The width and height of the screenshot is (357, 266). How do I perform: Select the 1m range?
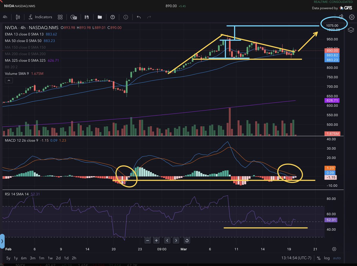tap(41, 258)
